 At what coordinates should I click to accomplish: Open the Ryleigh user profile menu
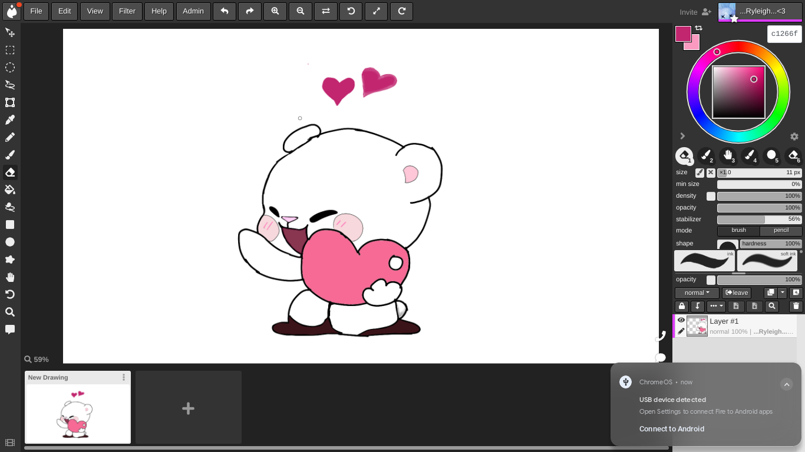760,11
